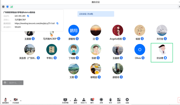Turn on the video camera
180x105 pixels.
click(16, 101)
